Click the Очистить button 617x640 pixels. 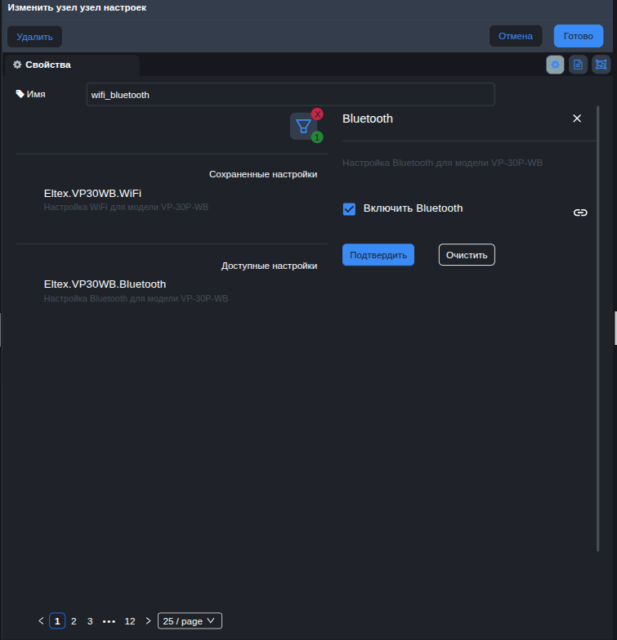(467, 255)
